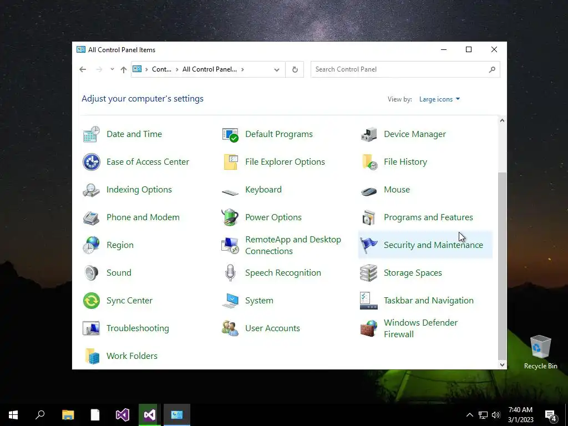Open the File History icon
The width and height of the screenshot is (568, 426).
[369, 162]
